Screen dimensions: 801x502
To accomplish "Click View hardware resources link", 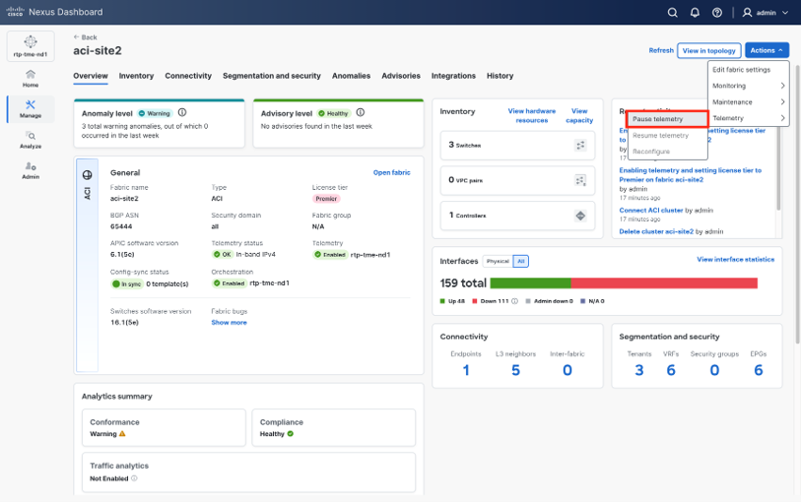I will (532, 115).
